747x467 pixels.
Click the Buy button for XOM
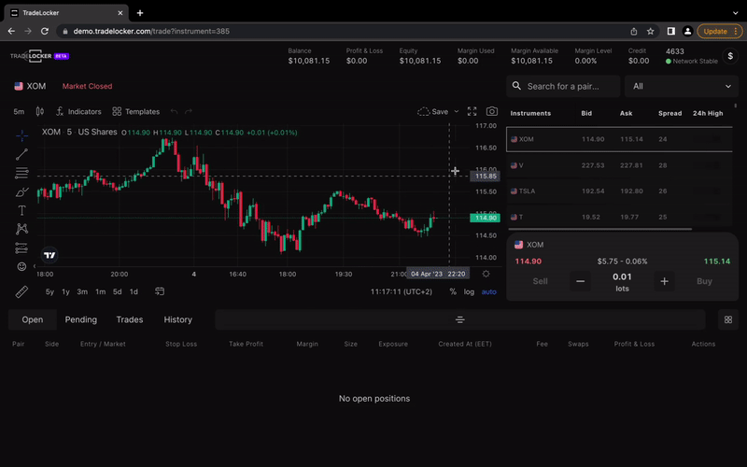pos(704,281)
